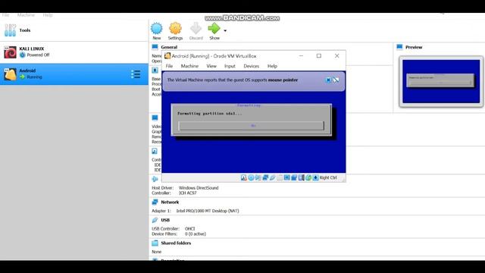Click the Shared folders section icon

coord(155,243)
